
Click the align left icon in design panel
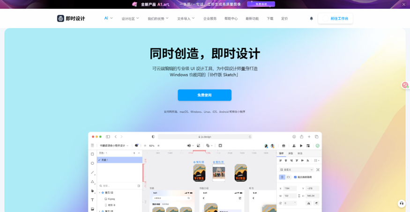coord(281,161)
